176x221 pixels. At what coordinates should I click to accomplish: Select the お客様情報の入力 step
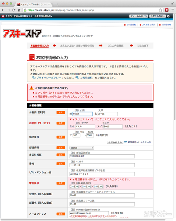tap(40, 46)
